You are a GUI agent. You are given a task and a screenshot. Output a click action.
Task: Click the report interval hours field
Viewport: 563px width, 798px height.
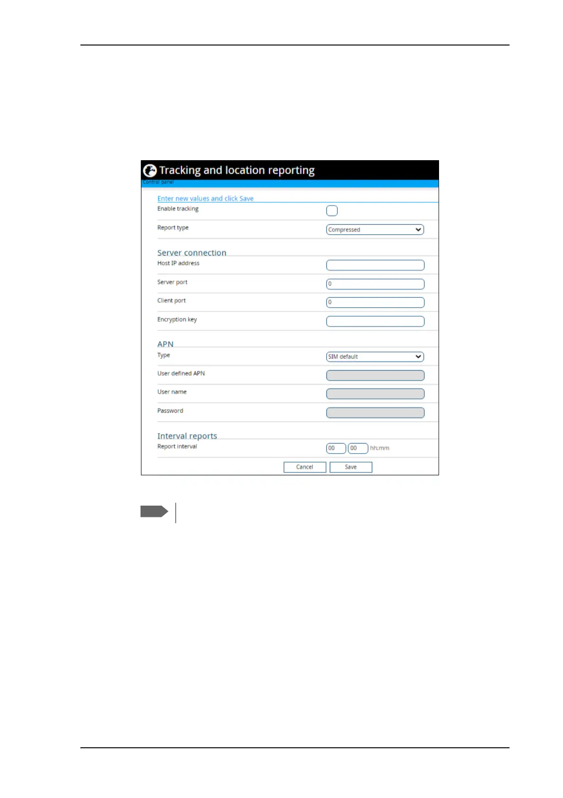point(336,448)
